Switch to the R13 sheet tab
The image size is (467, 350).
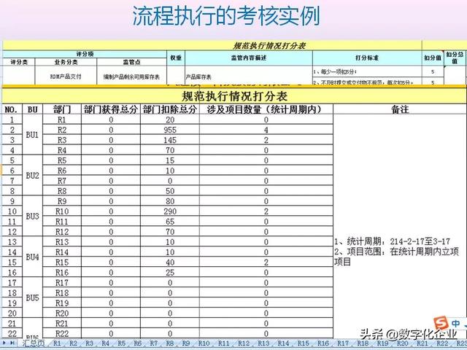click(263, 343)
